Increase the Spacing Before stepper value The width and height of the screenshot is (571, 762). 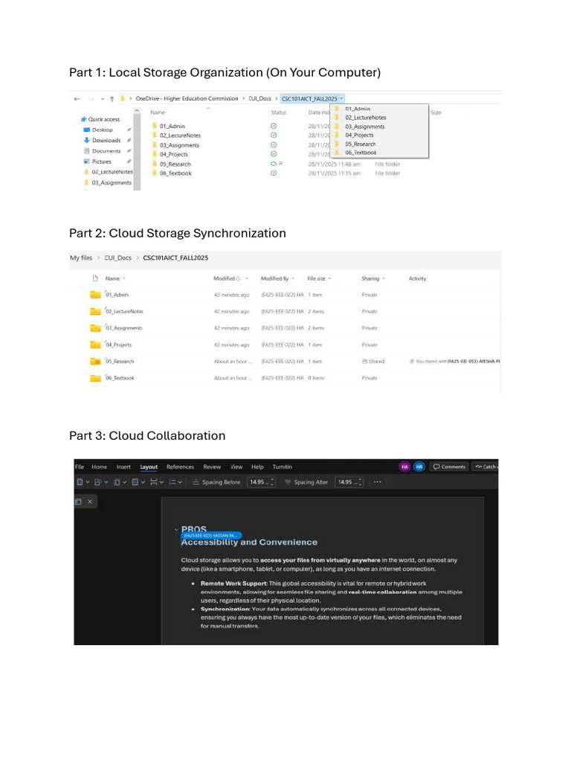click(272, 480)
